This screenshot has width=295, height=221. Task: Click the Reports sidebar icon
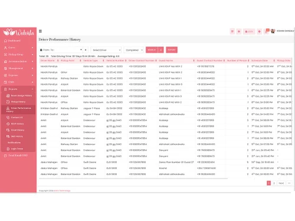click(x=5, y=89)
